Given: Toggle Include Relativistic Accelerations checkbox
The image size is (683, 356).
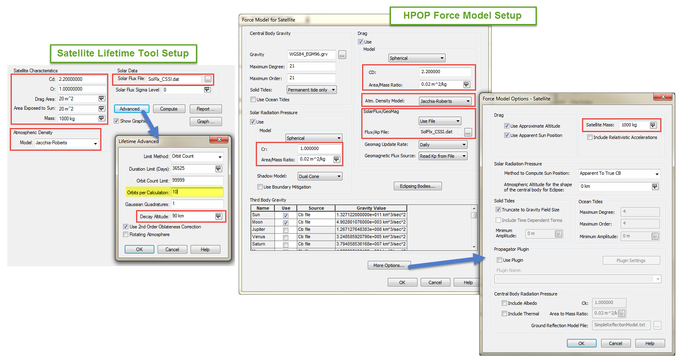Looking at the screenshot, I should click(x=590, y=137).
